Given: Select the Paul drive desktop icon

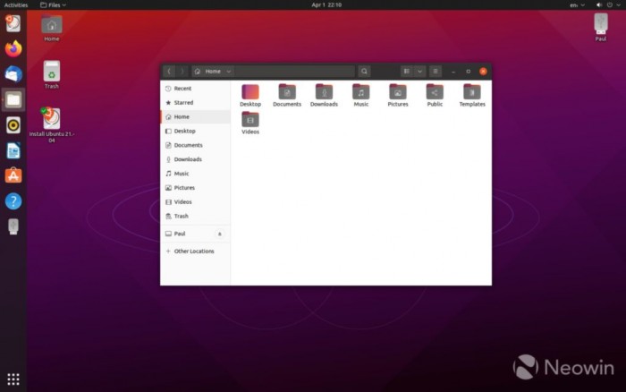Looking at the screenshot, I should click(x=600, y=27).
